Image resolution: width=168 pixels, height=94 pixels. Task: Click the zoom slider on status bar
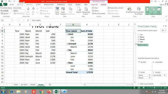[155, 88]
